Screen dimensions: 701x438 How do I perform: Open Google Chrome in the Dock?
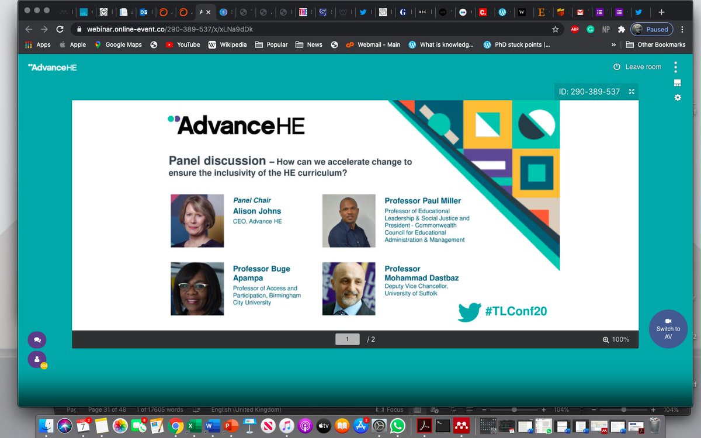[176, 426]
